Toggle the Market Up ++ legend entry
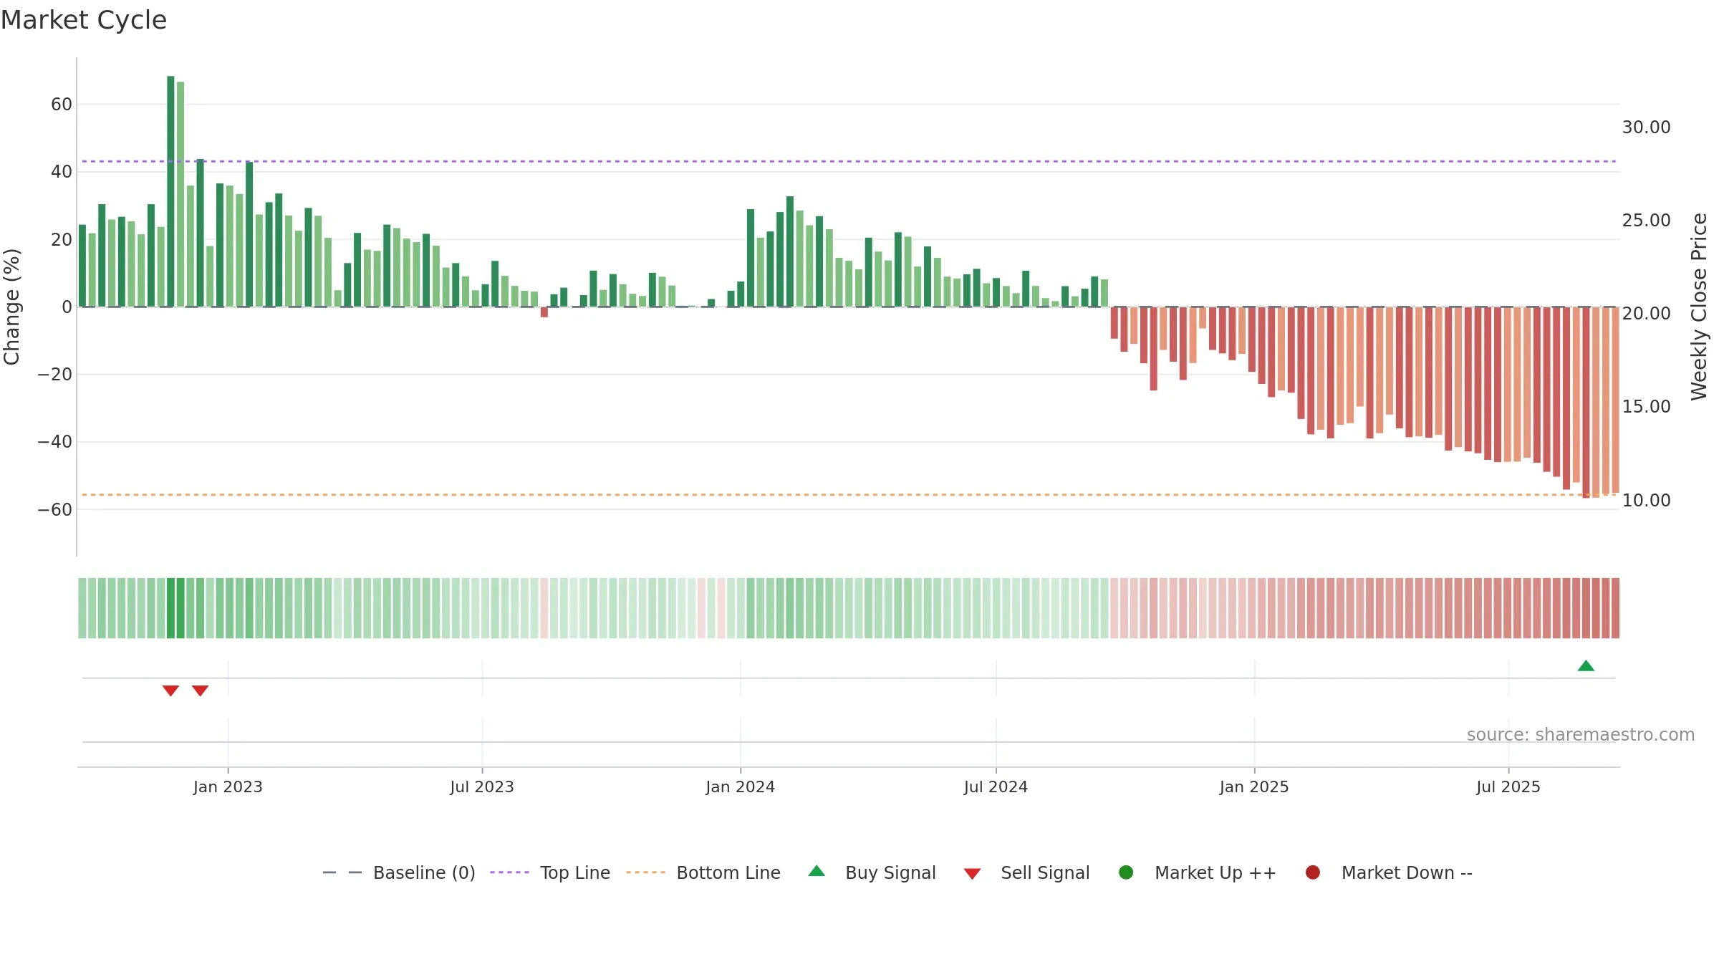Screen dimensions: 1719x967 1197,872
